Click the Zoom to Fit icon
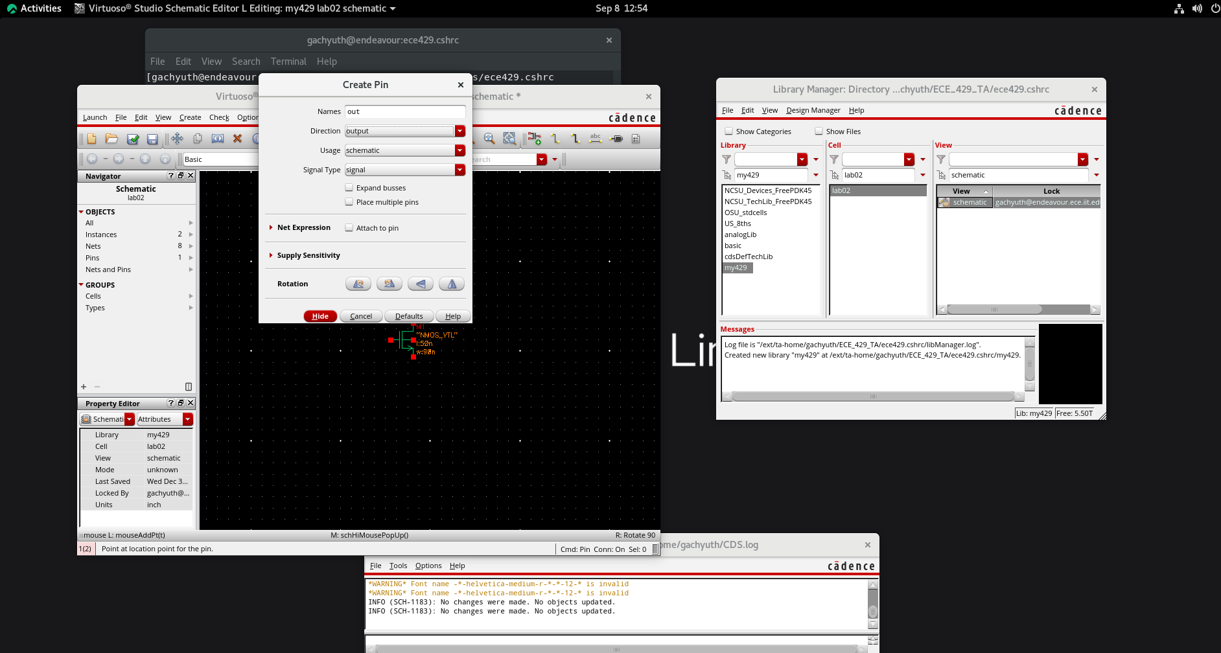The width and height of the screenshot is (1221, 653). click(x=509, y=139)
